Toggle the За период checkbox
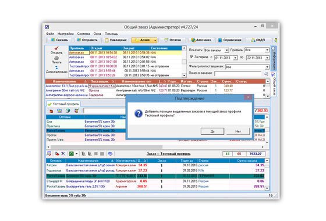The width and height of the screenshot is (326, 221). [x=192, y=56]
